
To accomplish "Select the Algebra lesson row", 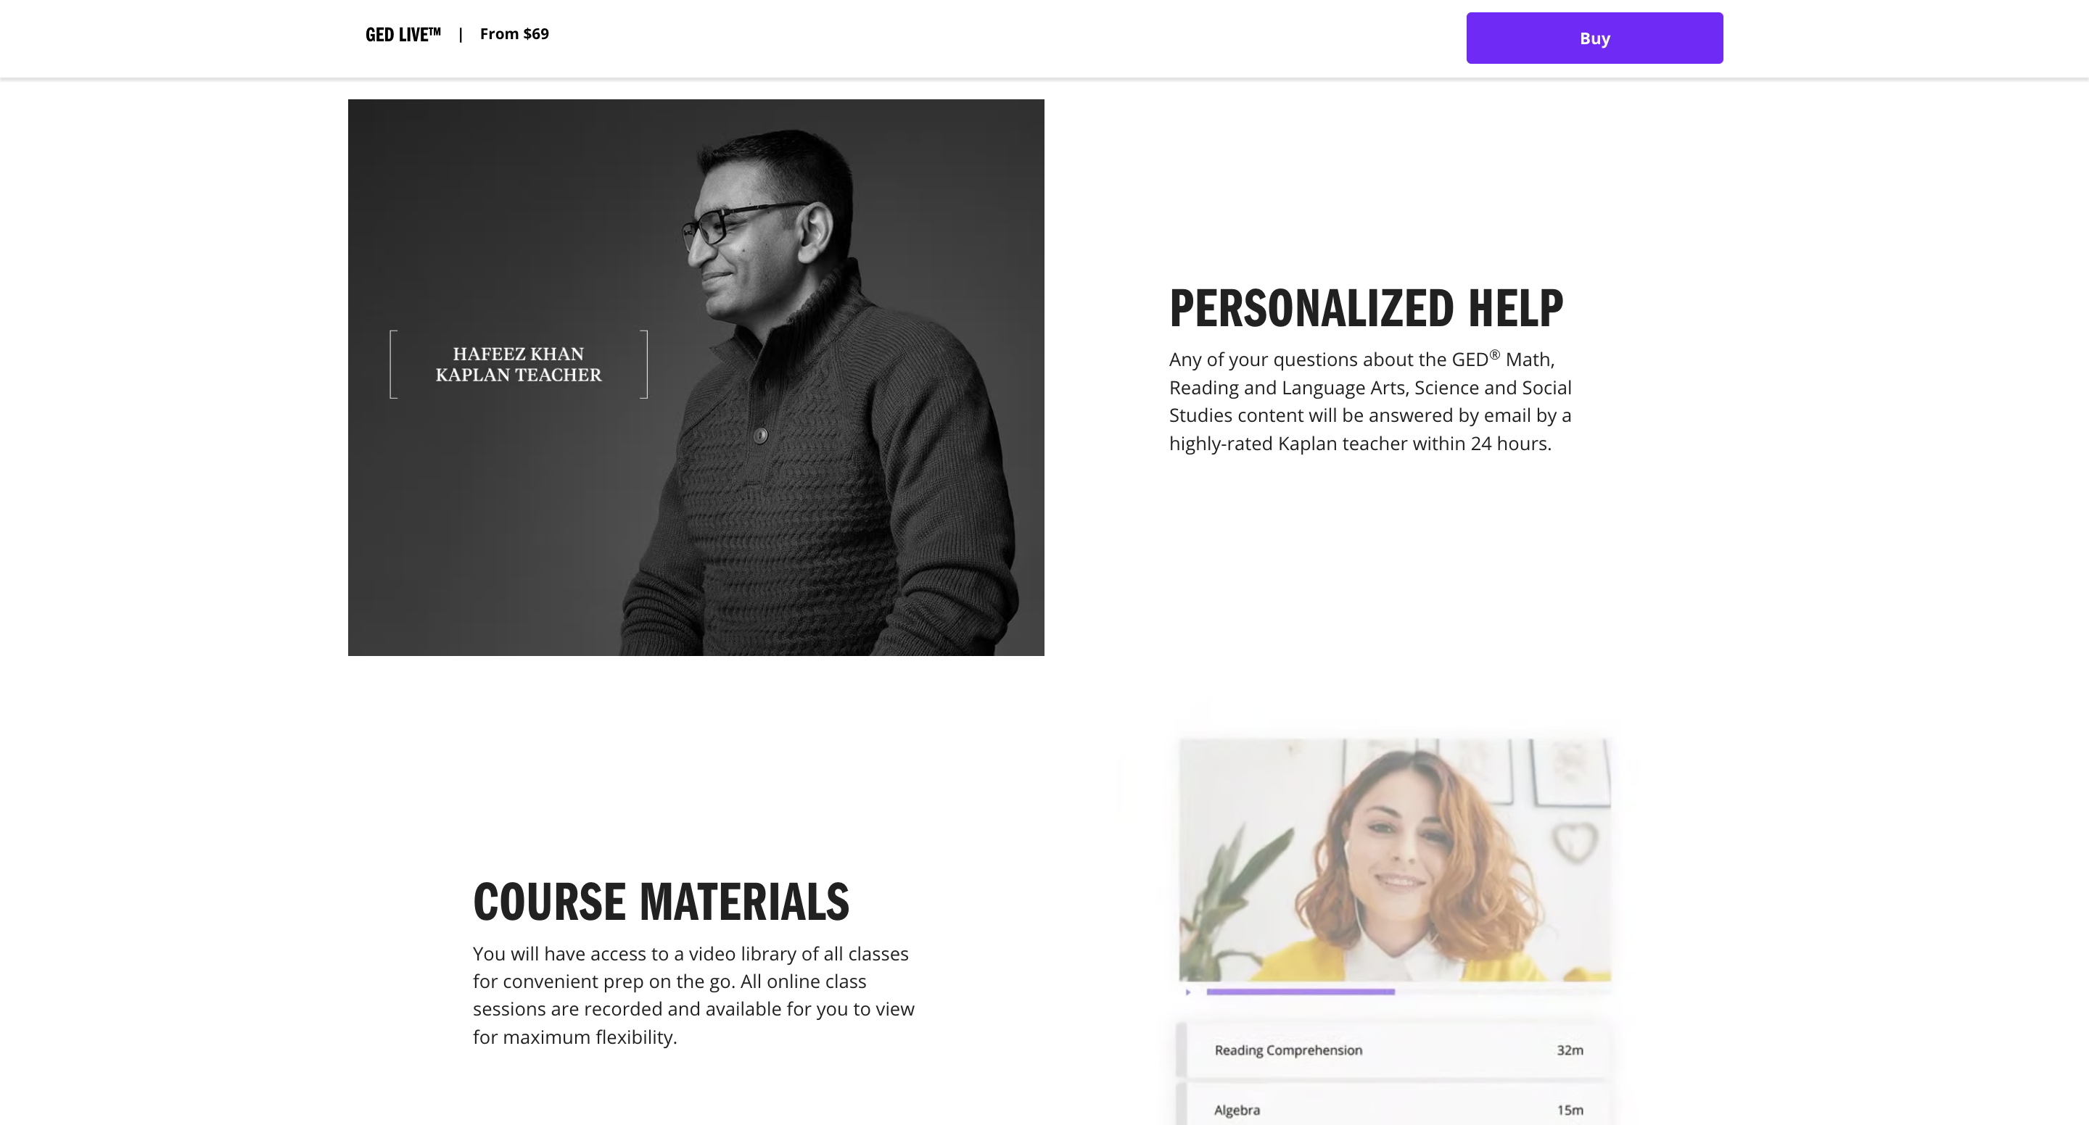I will (1393, 1106).
